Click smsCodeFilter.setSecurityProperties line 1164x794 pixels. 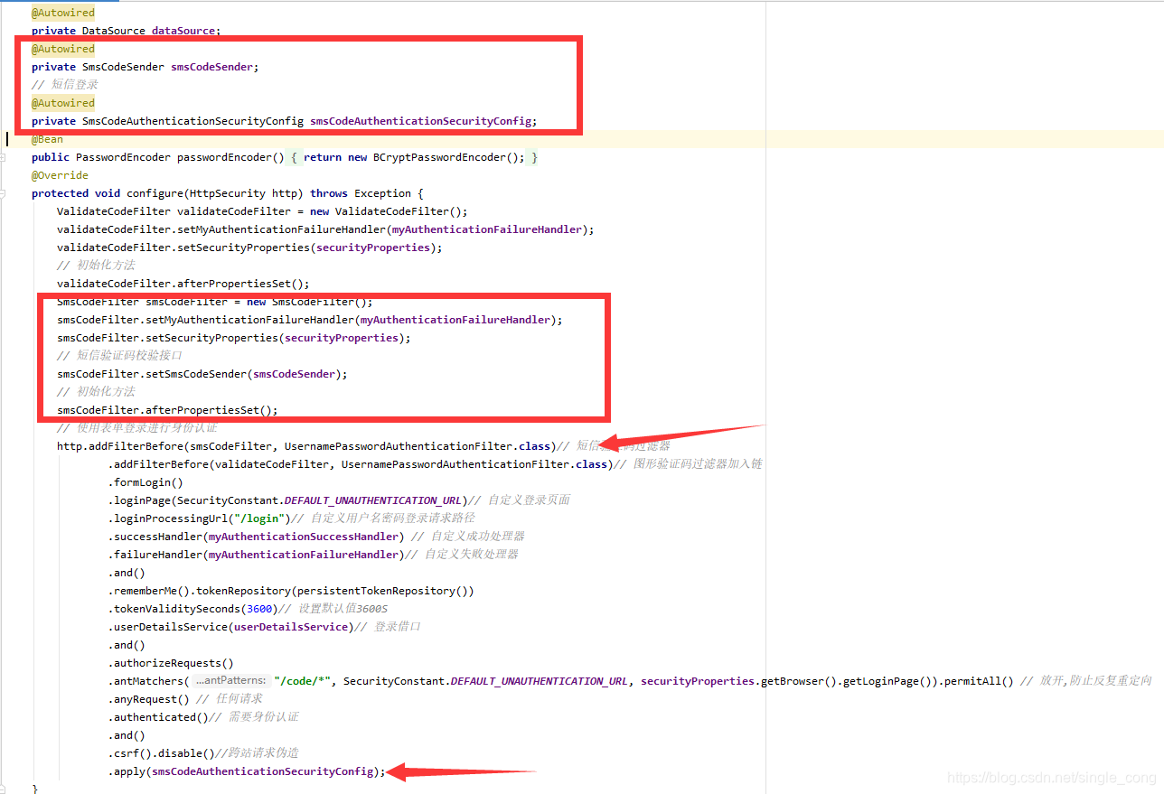click(x=233, y=338)
